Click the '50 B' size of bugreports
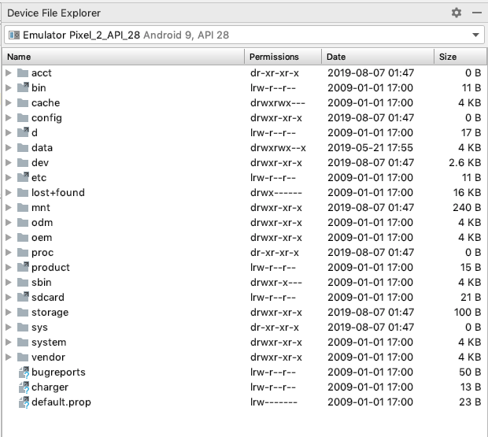 pyautogui.click(x=470, y=372)
